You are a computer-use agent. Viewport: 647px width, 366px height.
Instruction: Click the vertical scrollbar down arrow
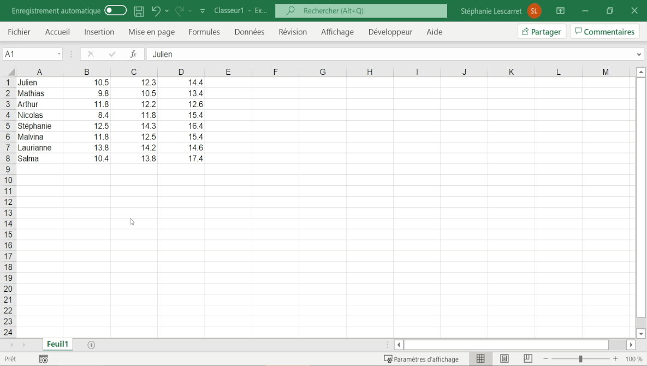coord(641,333)
